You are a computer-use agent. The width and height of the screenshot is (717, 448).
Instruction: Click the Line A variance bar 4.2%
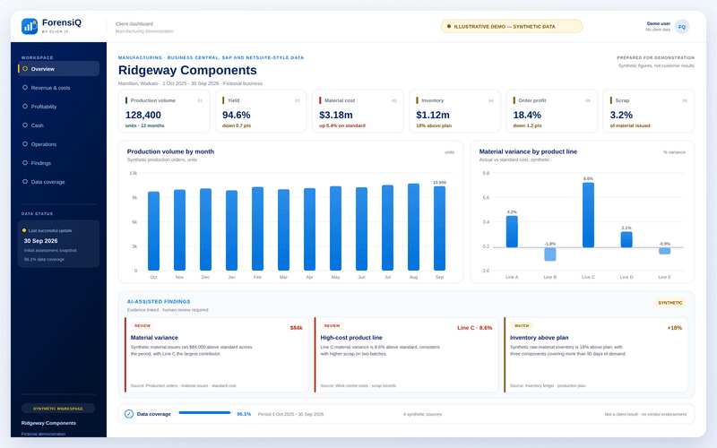(512, 231)
